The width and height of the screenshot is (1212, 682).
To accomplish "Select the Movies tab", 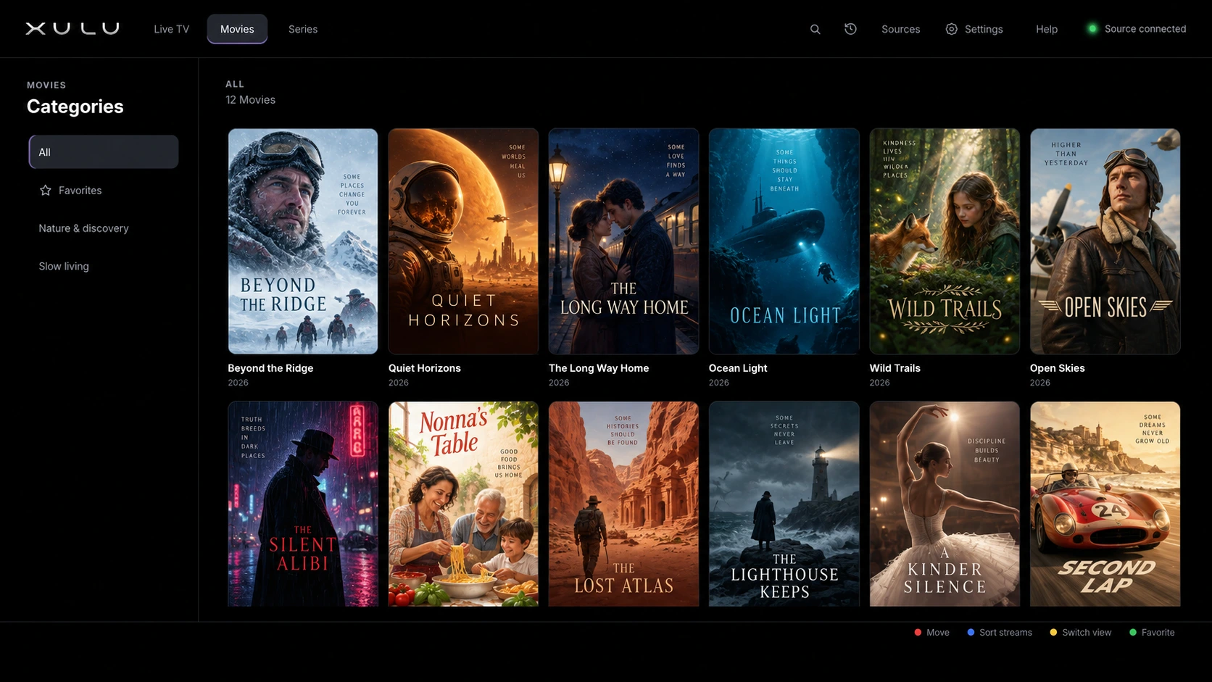I will [x=237, y=29].
